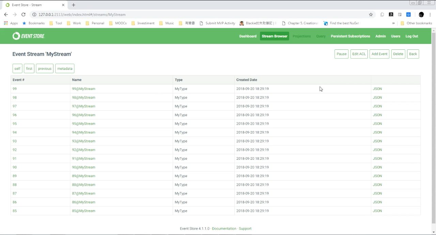
Task: Click the Add Event button
Action: [x=379, y=54]
